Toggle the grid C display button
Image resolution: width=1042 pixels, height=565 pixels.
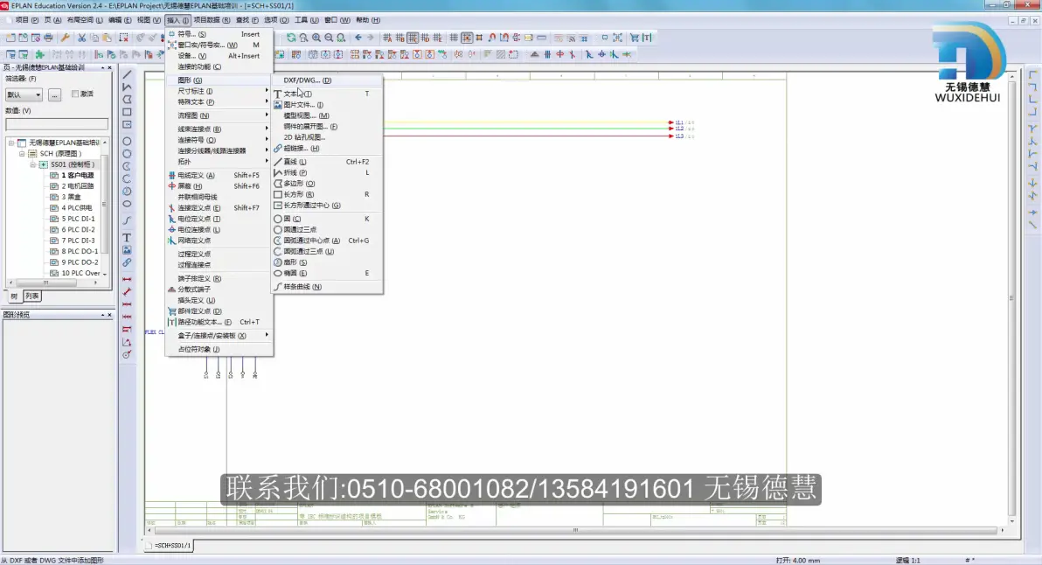pos(413,38)
